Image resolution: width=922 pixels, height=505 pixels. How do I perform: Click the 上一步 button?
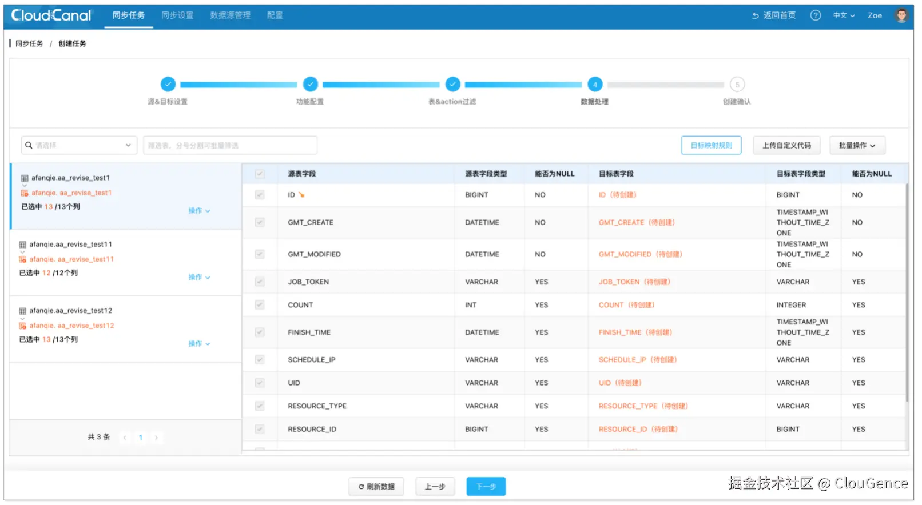point(435,487)
